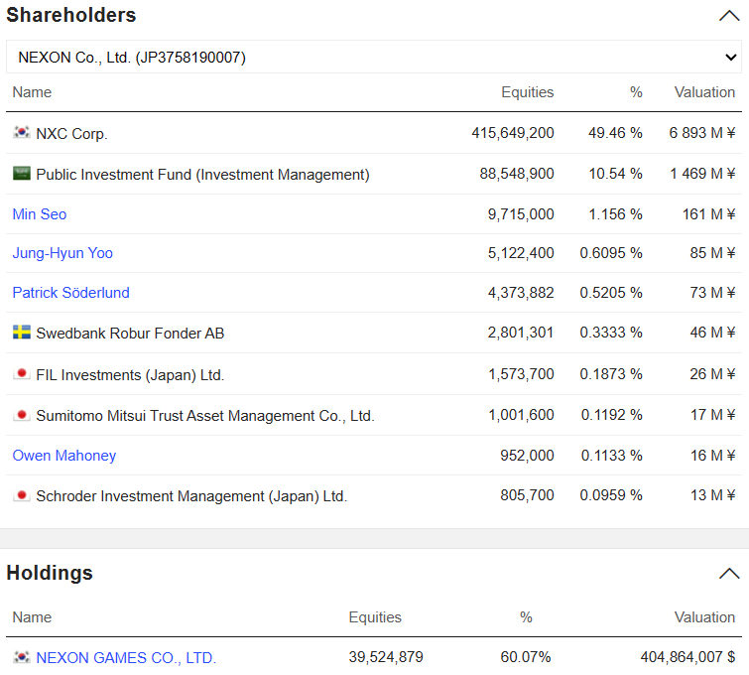Open Min Seo's profile link

point(39,214)
